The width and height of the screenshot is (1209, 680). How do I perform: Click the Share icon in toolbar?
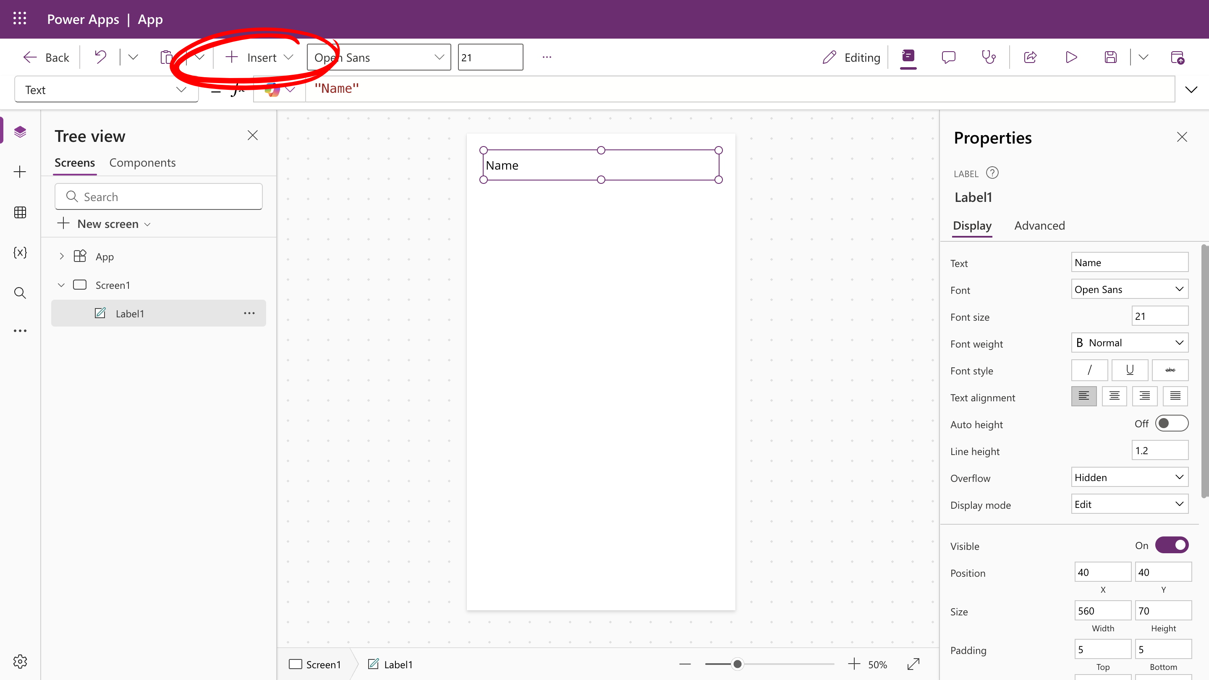point(1030,57)
